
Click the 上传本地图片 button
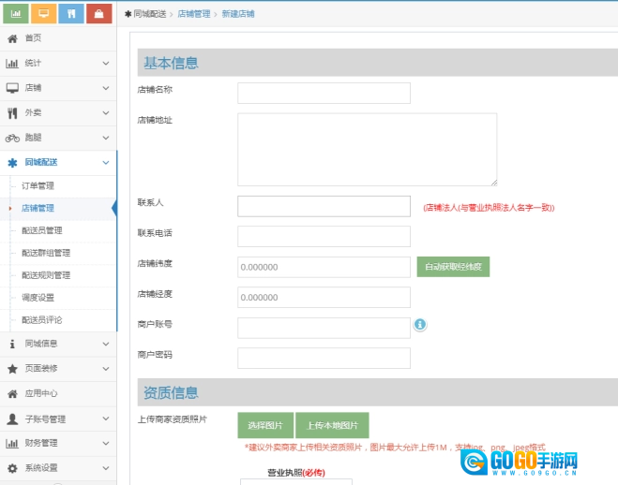[332, 425]
